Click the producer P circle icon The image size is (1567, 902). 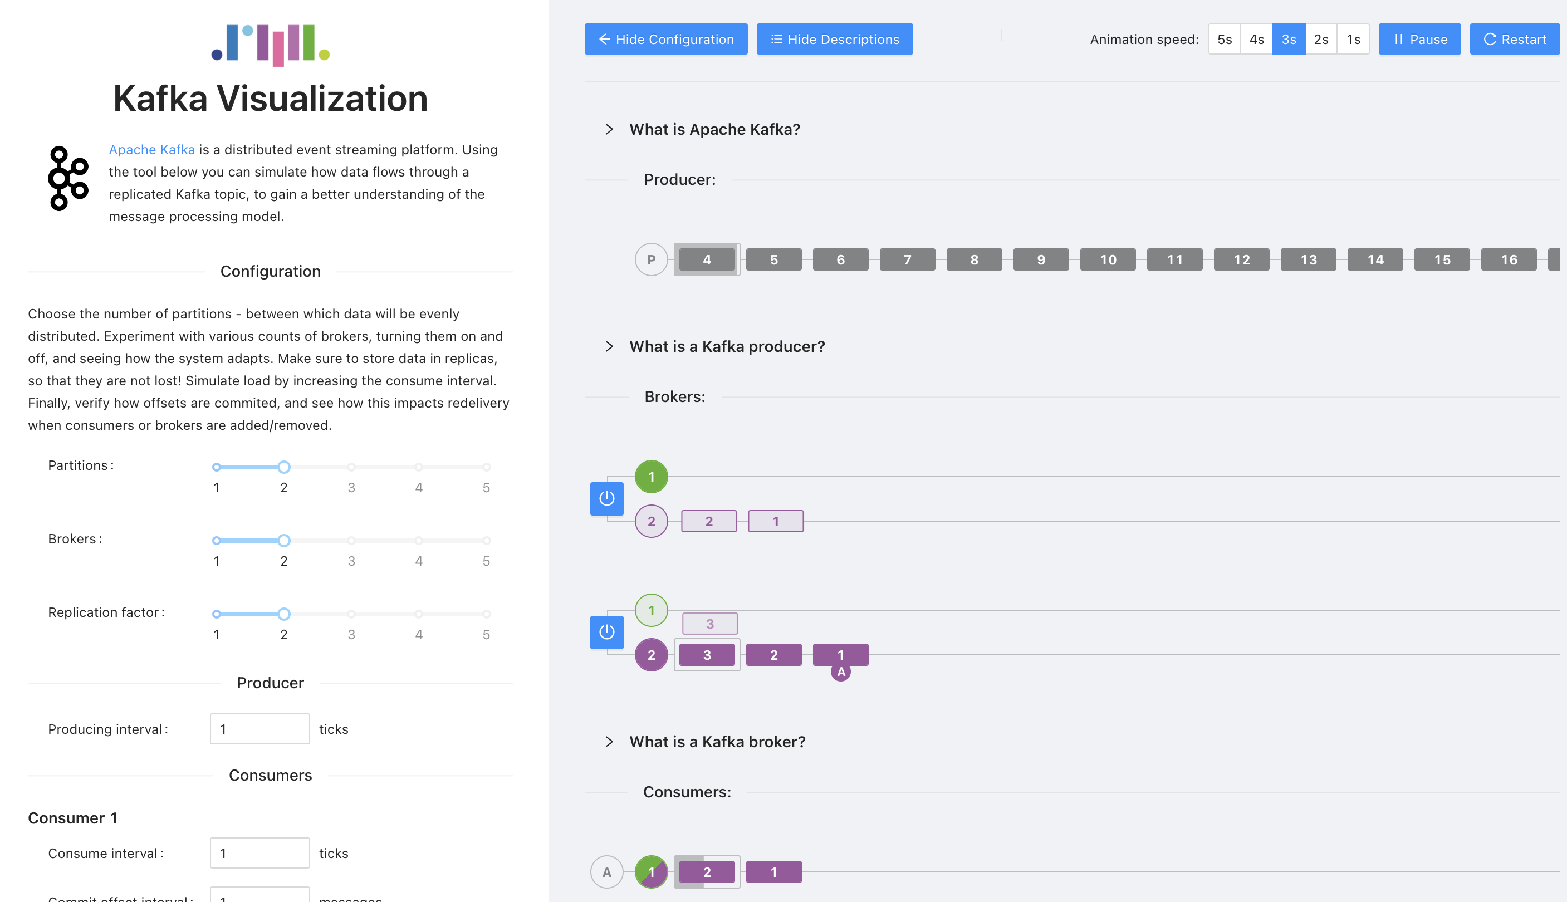click(651, 259)
